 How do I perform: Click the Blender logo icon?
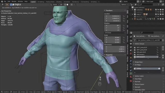coord(2,2)
